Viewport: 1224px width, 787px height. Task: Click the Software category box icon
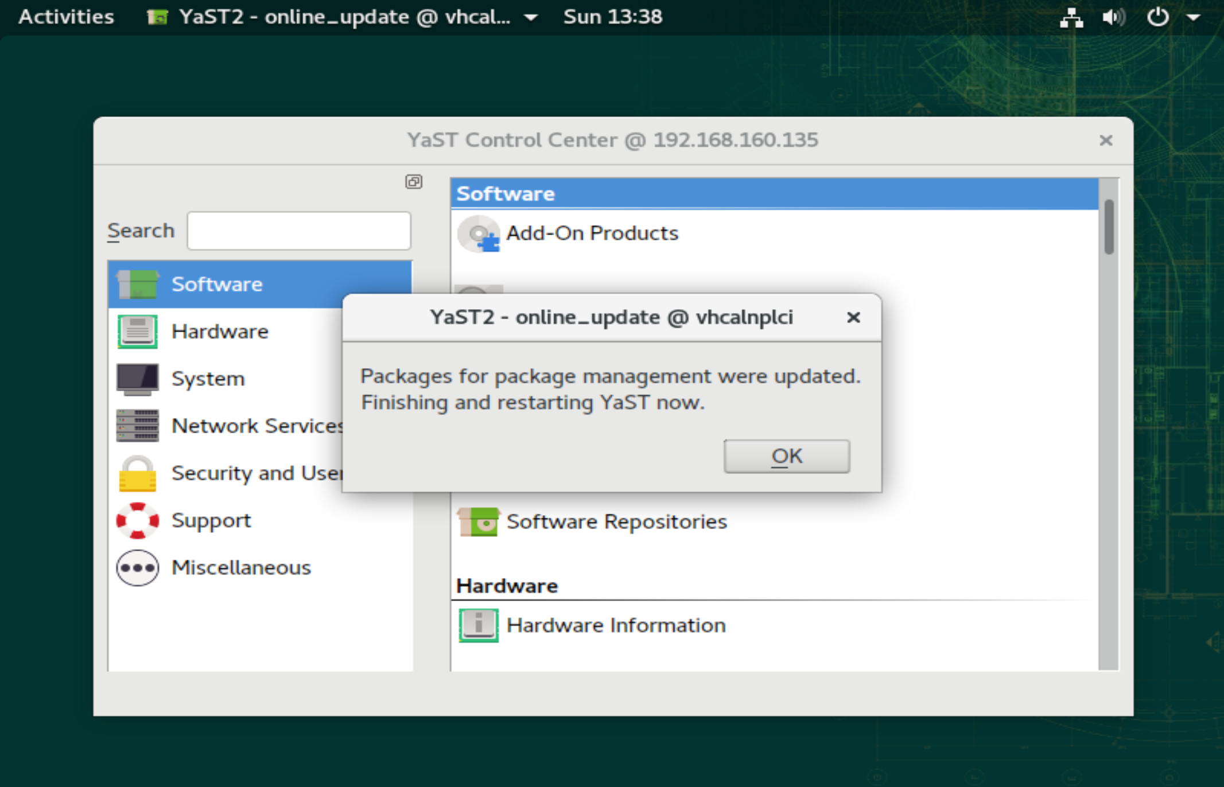(137, 285)
